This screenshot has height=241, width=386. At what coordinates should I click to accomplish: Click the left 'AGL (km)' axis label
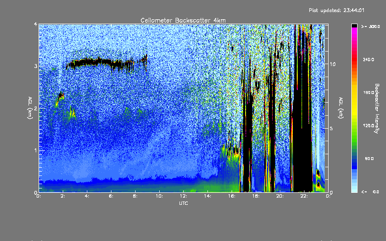[30, 108]
